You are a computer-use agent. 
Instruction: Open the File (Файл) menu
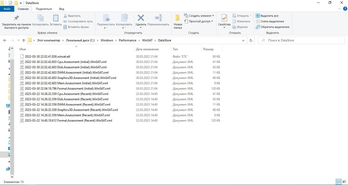click(7, 9)
